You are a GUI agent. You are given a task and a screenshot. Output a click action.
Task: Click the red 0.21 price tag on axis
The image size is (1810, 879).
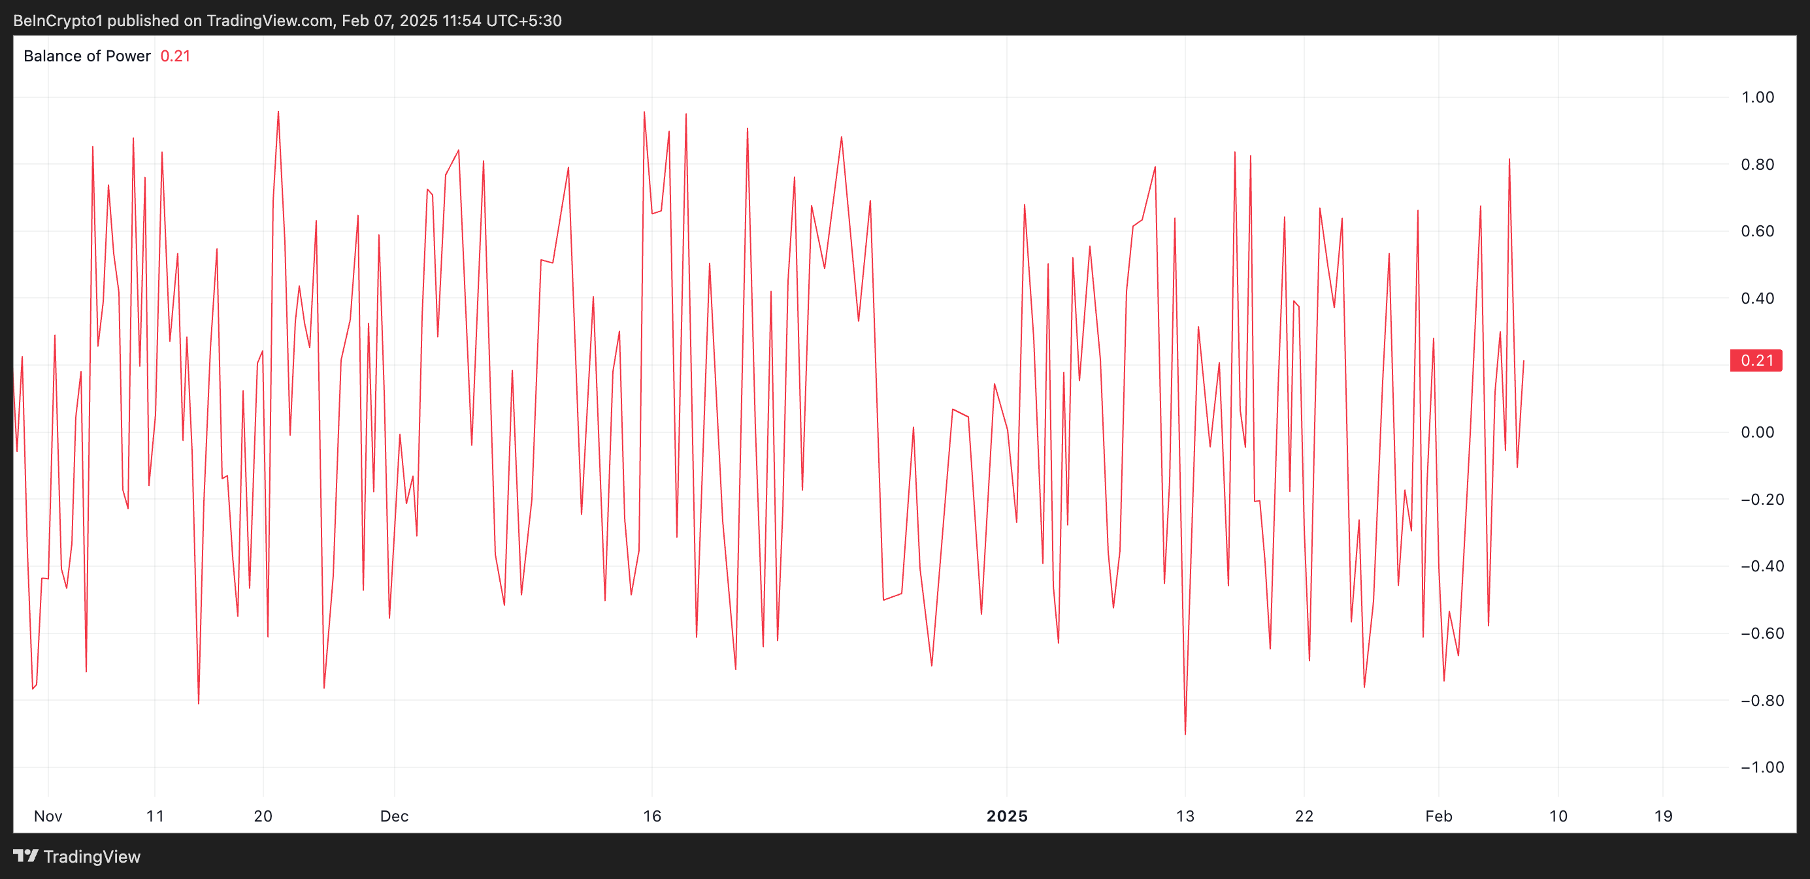tap(1756, 360)
